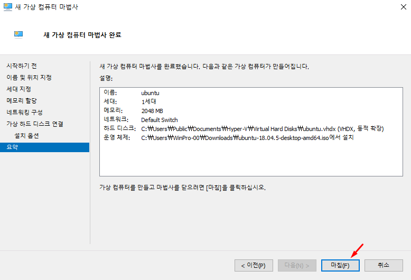The width and height of the screenshot is (411, 280).
Task: Click the virtual machine icon in the header
Action: click(19, 35)
